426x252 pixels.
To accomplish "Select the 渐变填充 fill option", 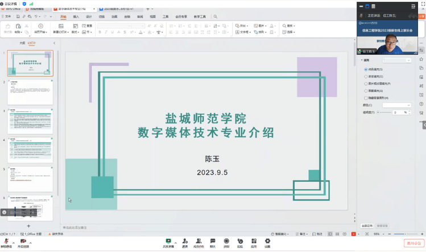I will [x=366, y=76].
